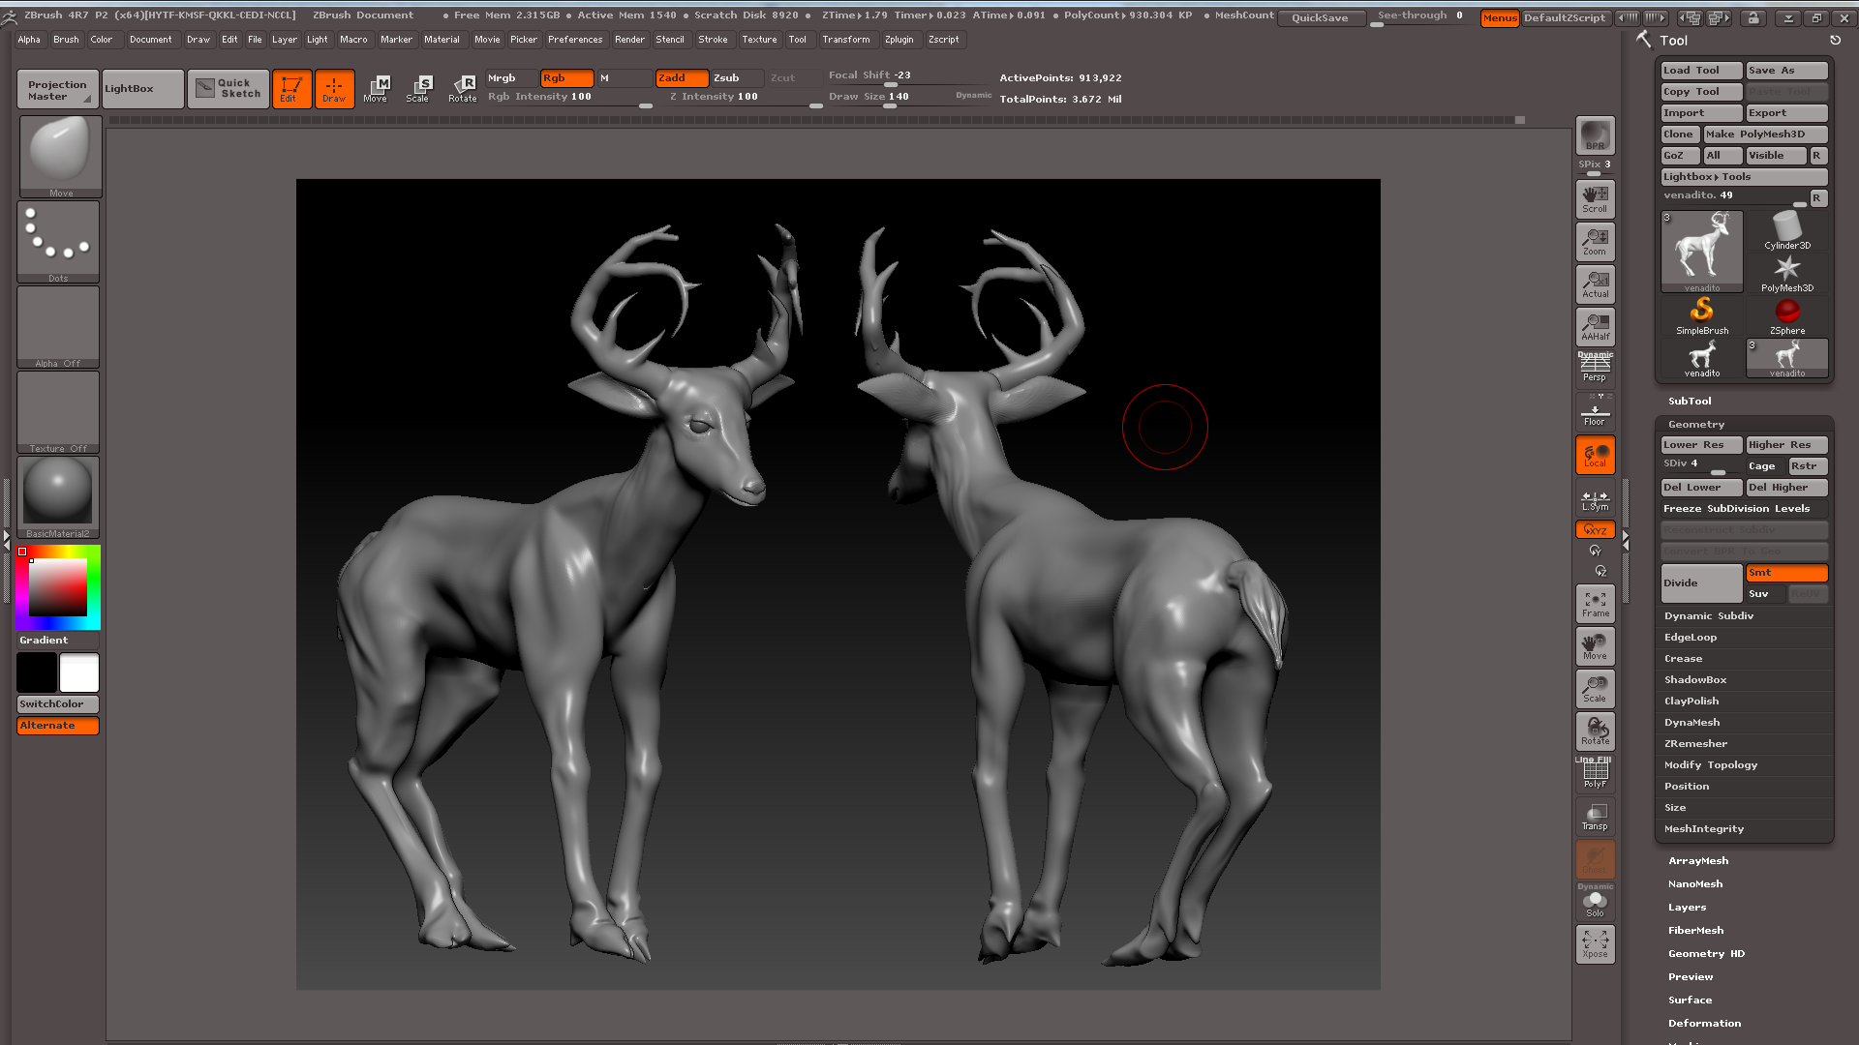1859x1045 pixels.
Task: Expand the DynaMesh subsection
Action: coord(1692,723)
